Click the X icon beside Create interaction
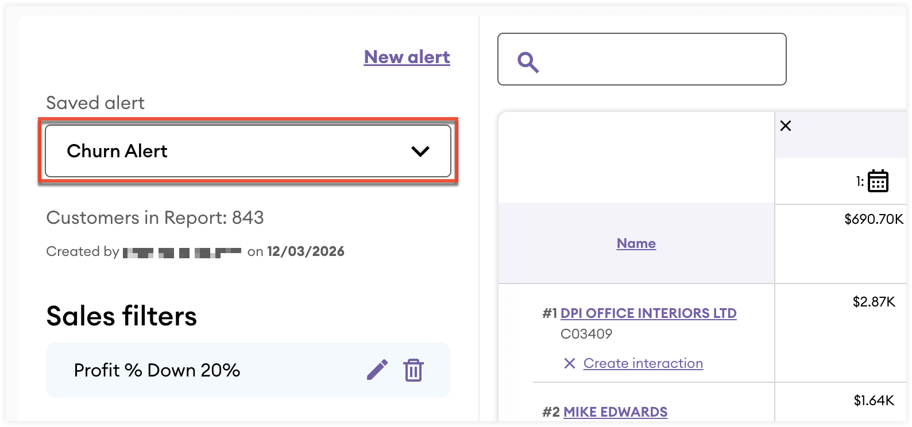Viewport: 912px width, 427px height. tap(569, 363)
